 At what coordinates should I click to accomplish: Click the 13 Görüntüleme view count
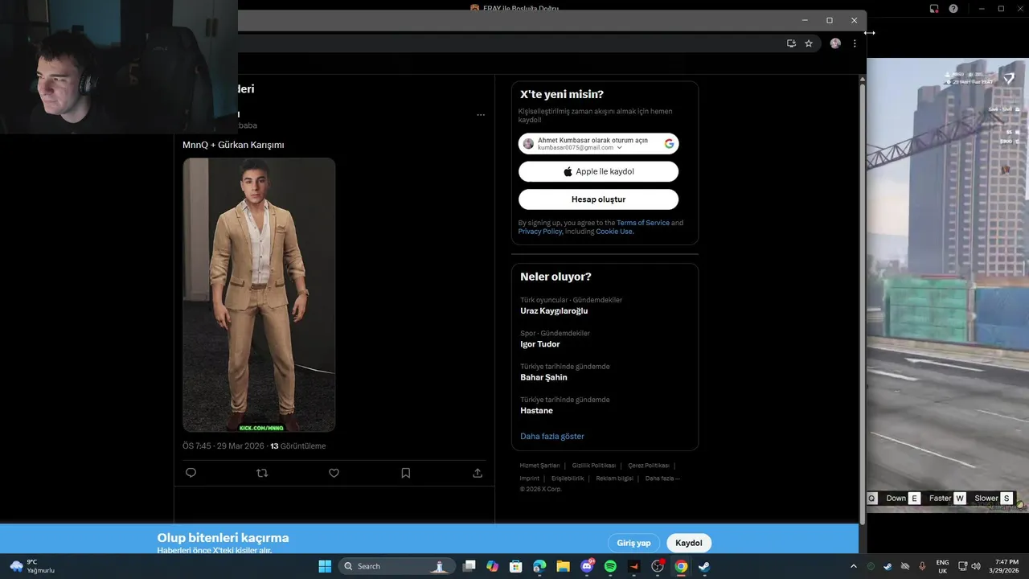point(298,446)
